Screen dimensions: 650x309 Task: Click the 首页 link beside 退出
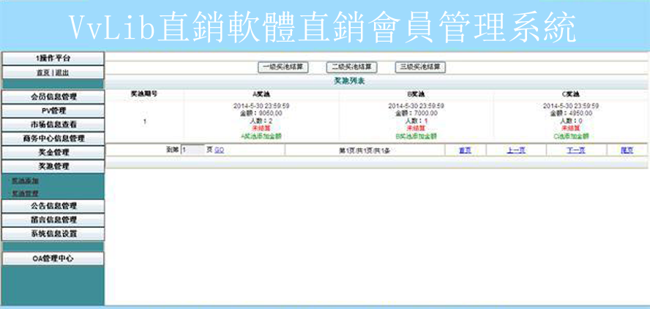pyautogui.click(x=44, y=73)
